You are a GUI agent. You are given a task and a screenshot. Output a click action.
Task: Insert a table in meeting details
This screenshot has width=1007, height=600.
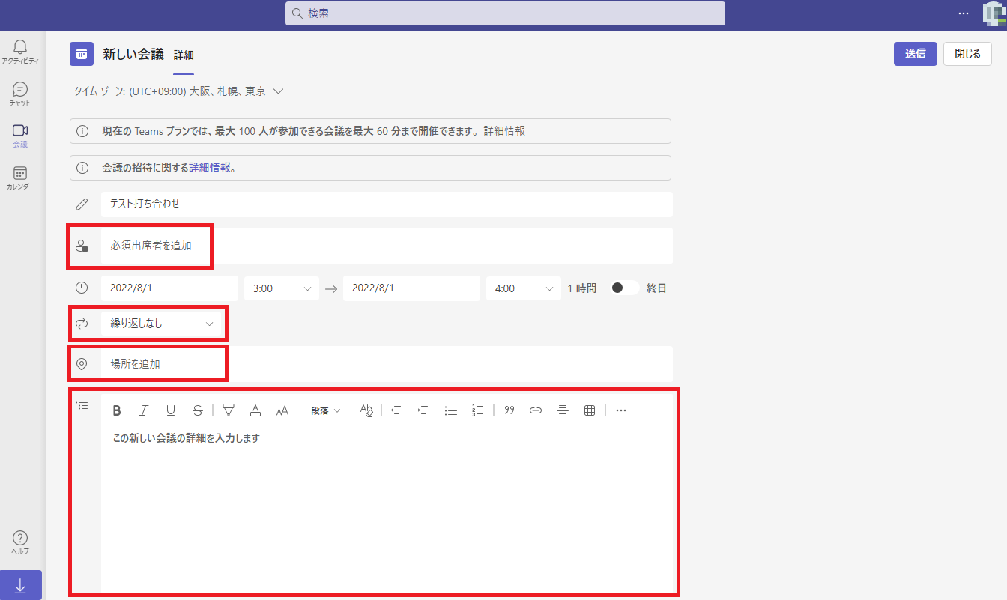pos(590,410)
